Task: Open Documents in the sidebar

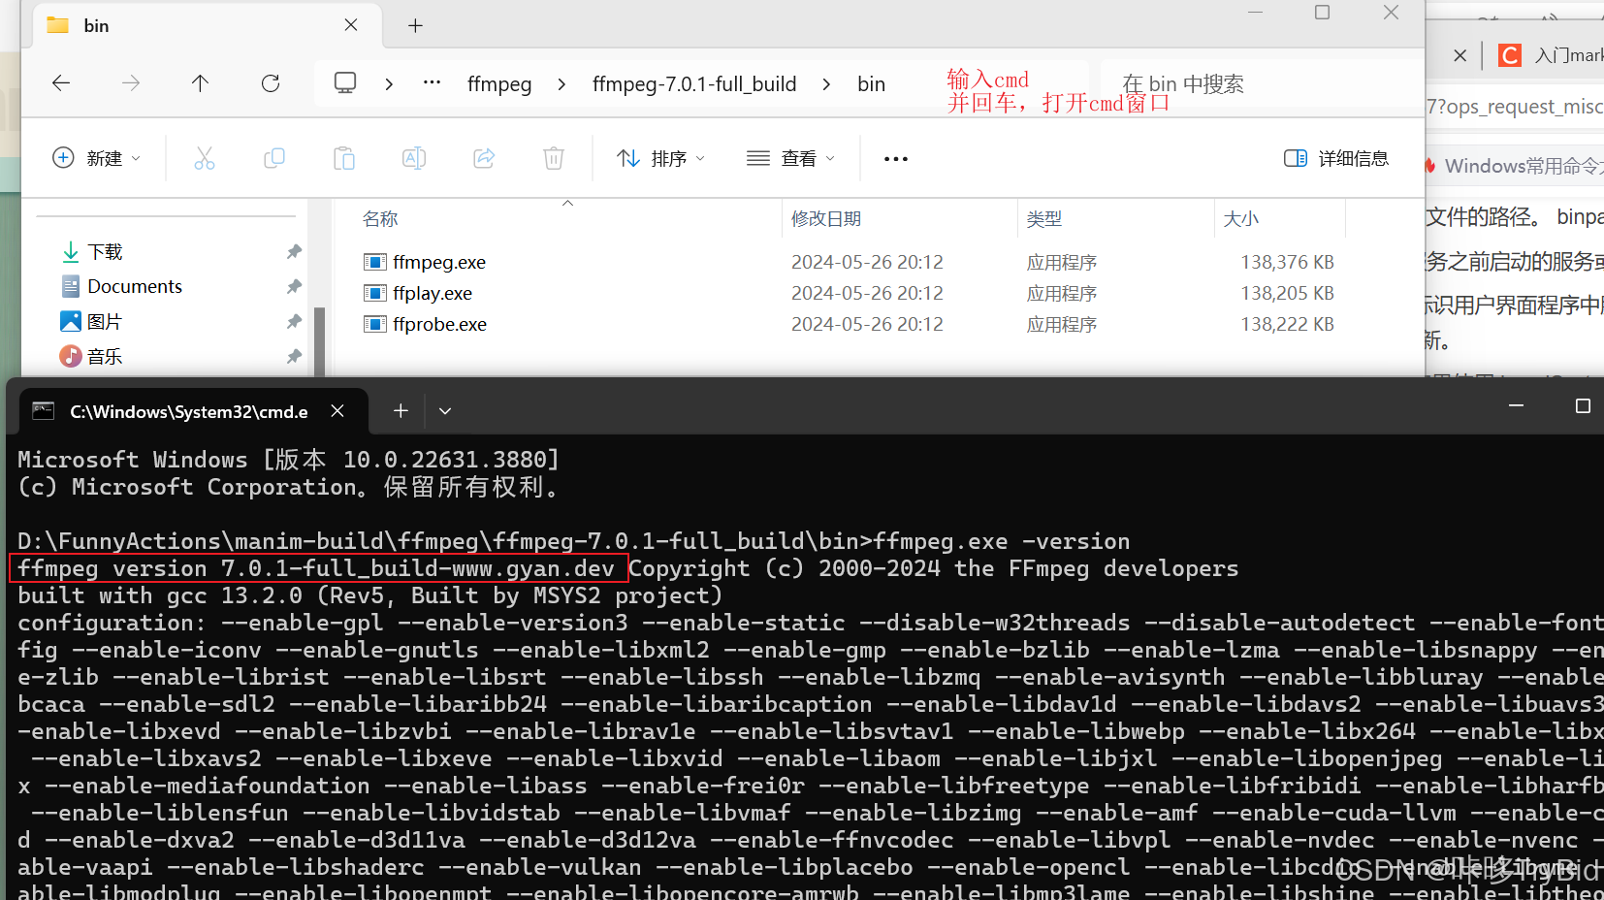Action: pyautogui.click(x=135, y=286)
